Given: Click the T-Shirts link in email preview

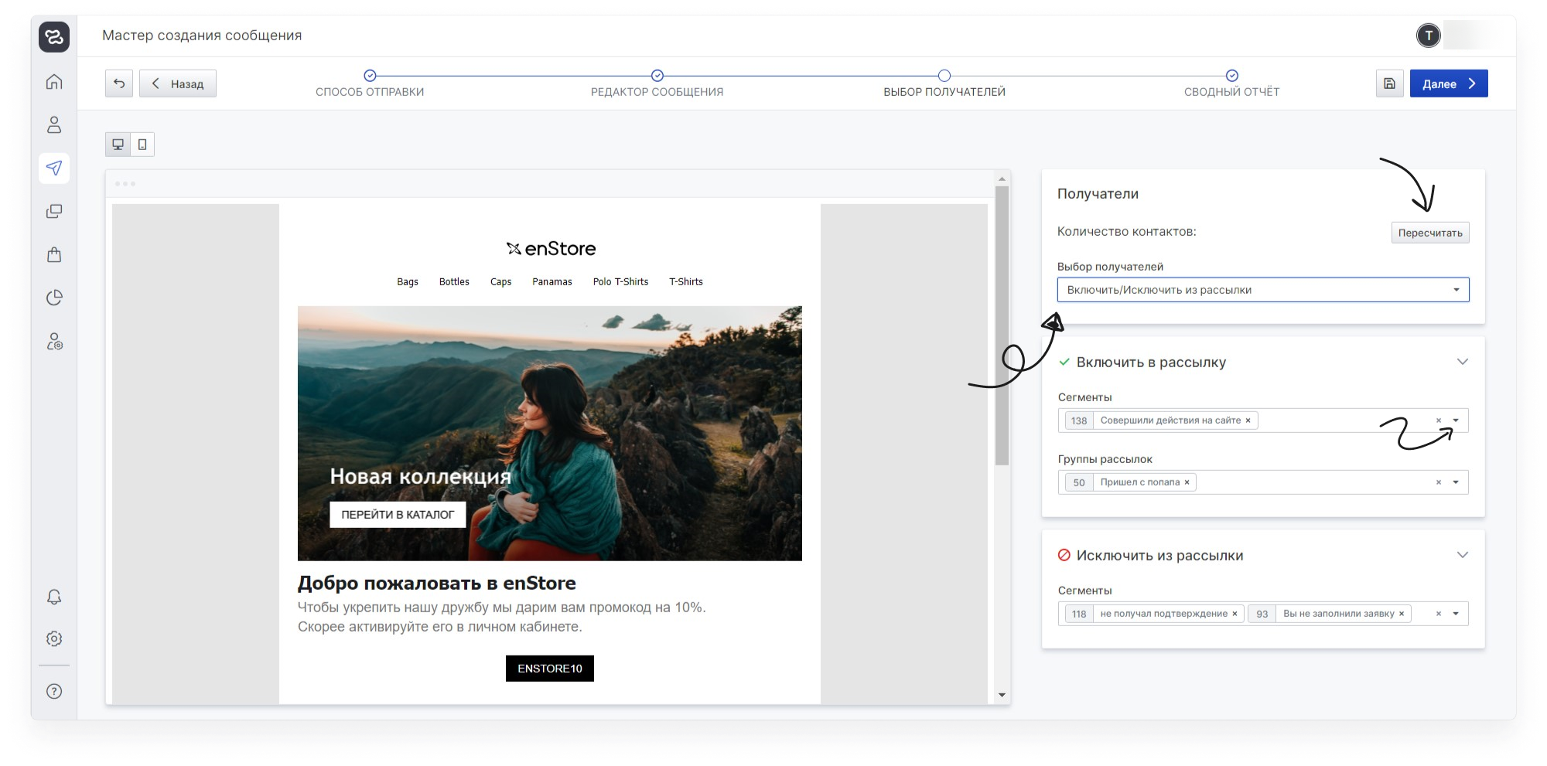Looking at the screenshot, I should tap(686, 282).
